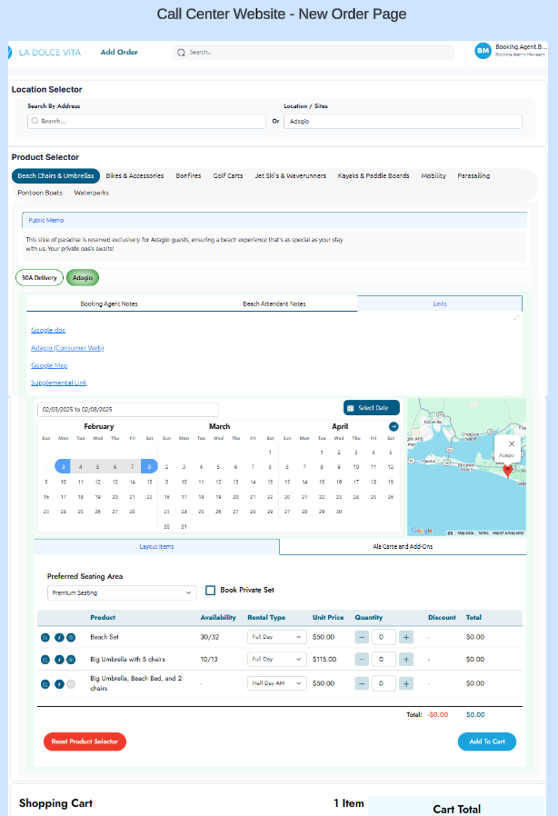This screenshot has width=558, height=816.
Task: Click the red Adagio map pin
Action: click(507, 470)
